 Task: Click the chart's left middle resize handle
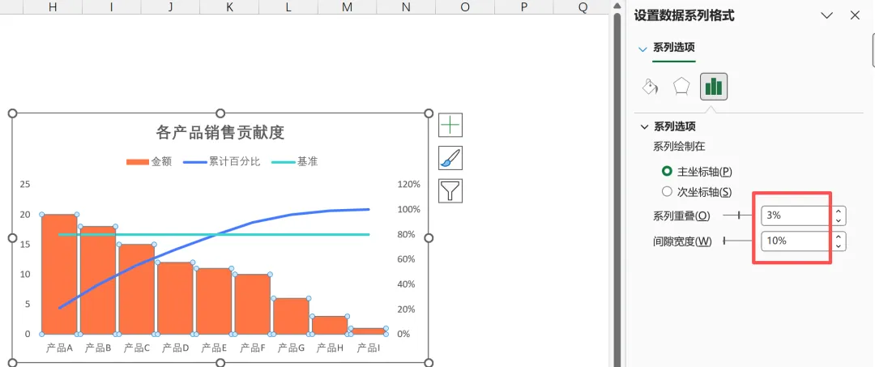pos(12,238)
